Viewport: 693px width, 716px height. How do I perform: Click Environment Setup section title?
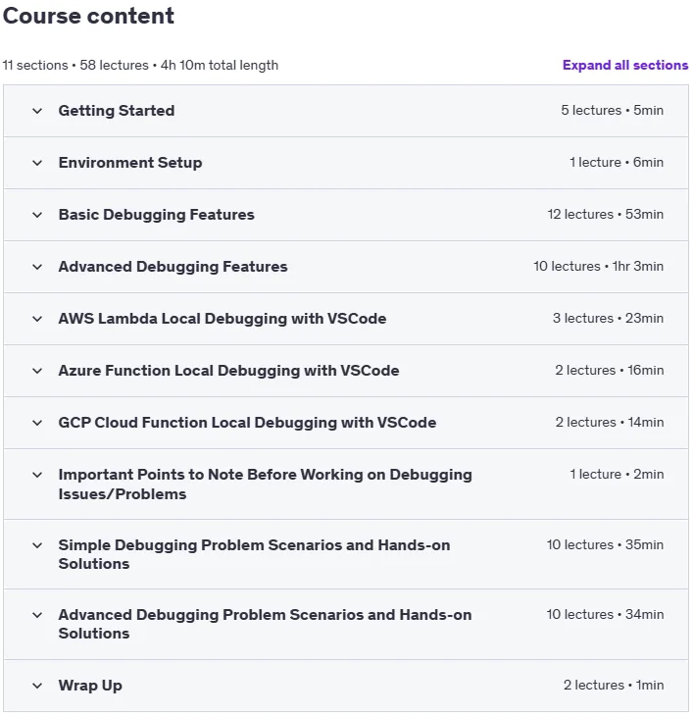[130, 163]
